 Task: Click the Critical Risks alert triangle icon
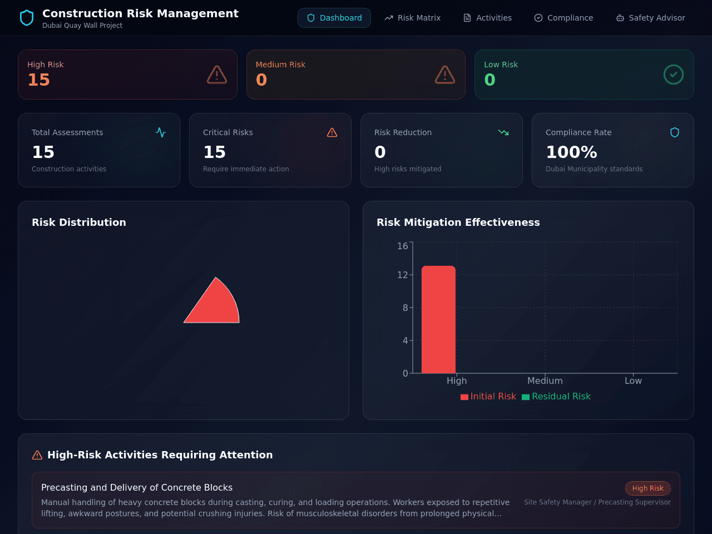(x=332, y=132)
